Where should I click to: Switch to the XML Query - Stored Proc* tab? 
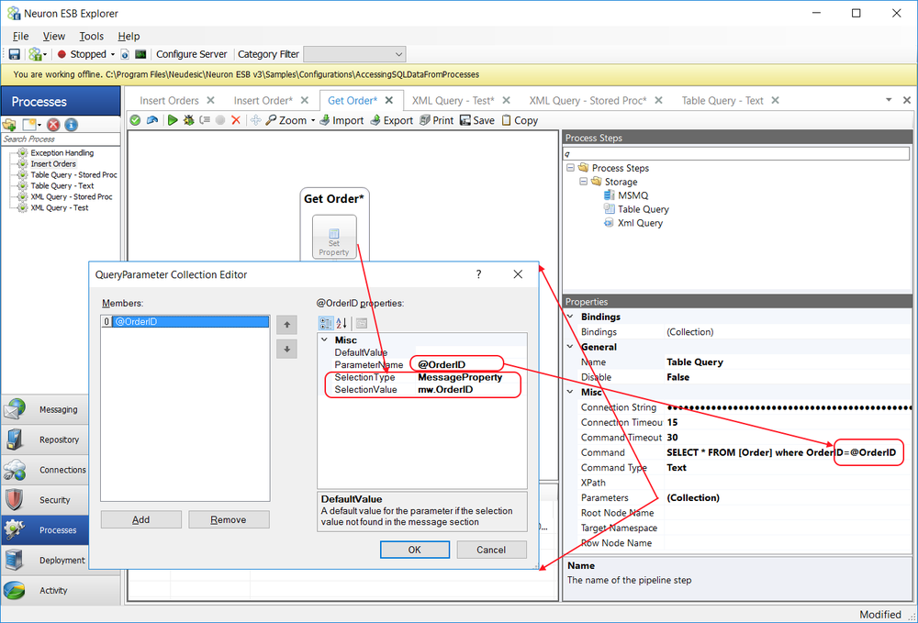point(588,101)
